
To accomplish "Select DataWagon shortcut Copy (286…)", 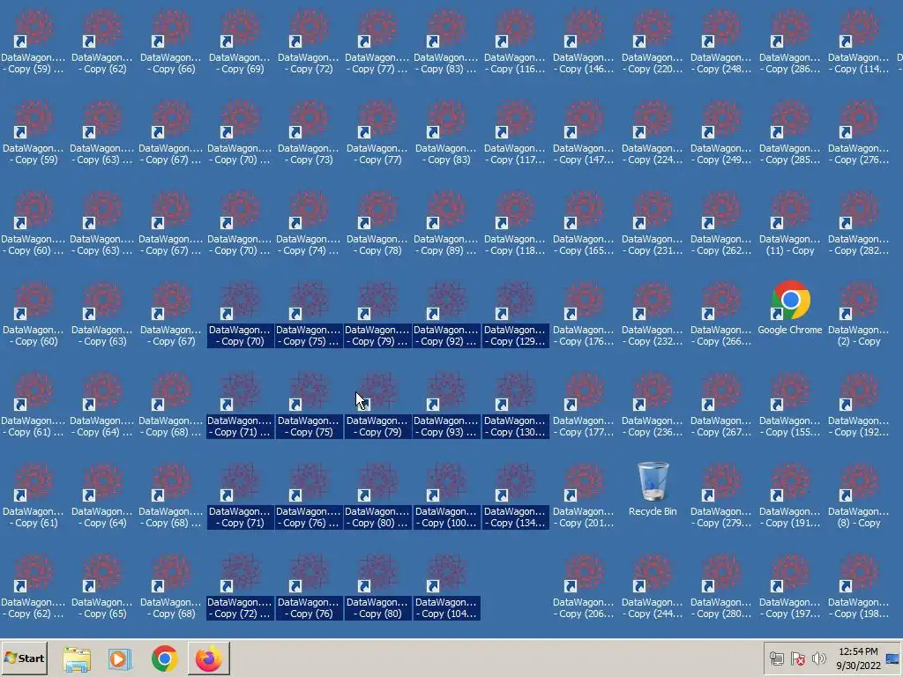I will pyautogui.click(x=790, y=41).
